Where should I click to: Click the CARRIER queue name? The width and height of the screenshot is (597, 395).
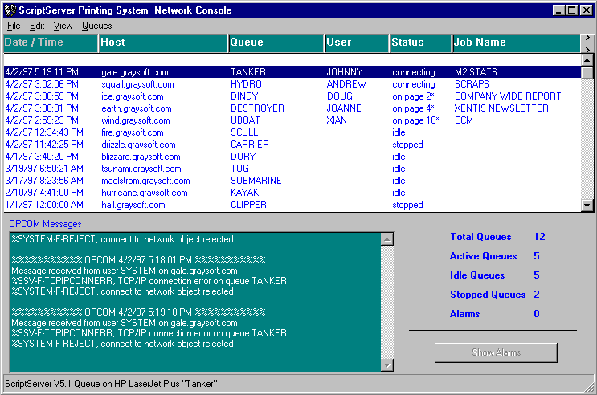point(250,145)
